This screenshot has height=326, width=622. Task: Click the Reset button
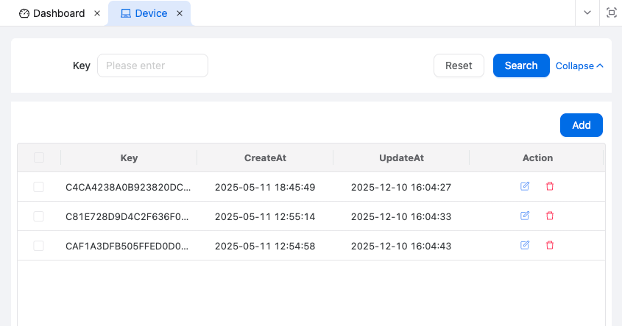[459, 65]
